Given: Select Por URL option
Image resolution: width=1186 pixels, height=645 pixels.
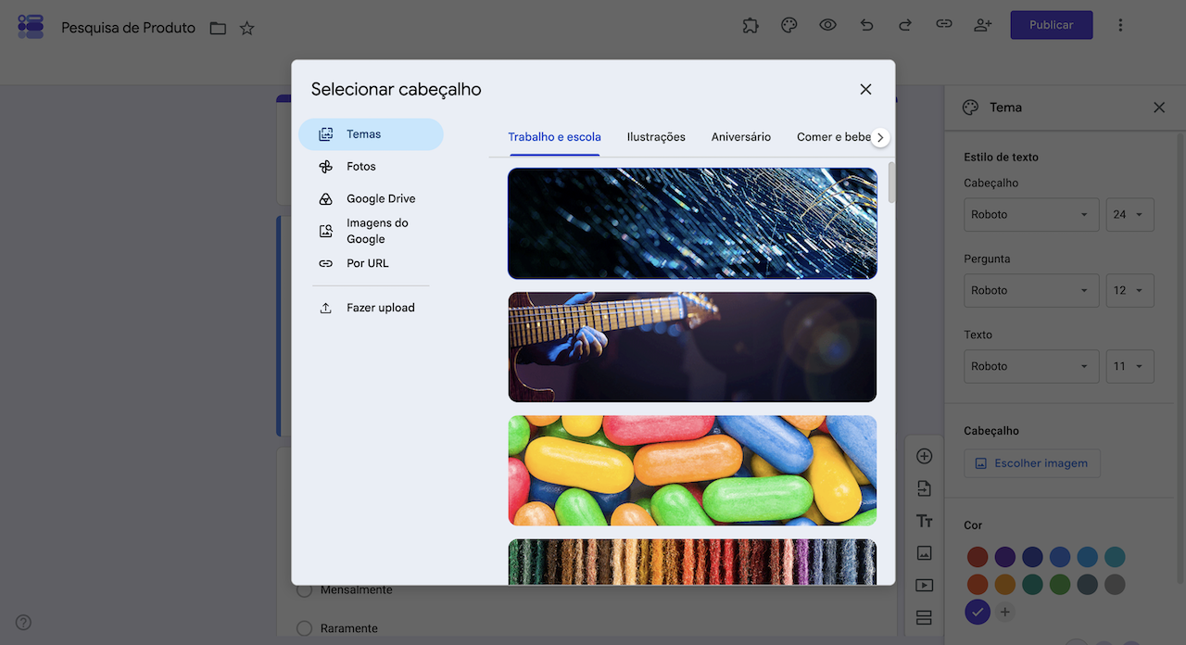Looking at the screenshot, I should pyautogui.click(x=371, y=263).
